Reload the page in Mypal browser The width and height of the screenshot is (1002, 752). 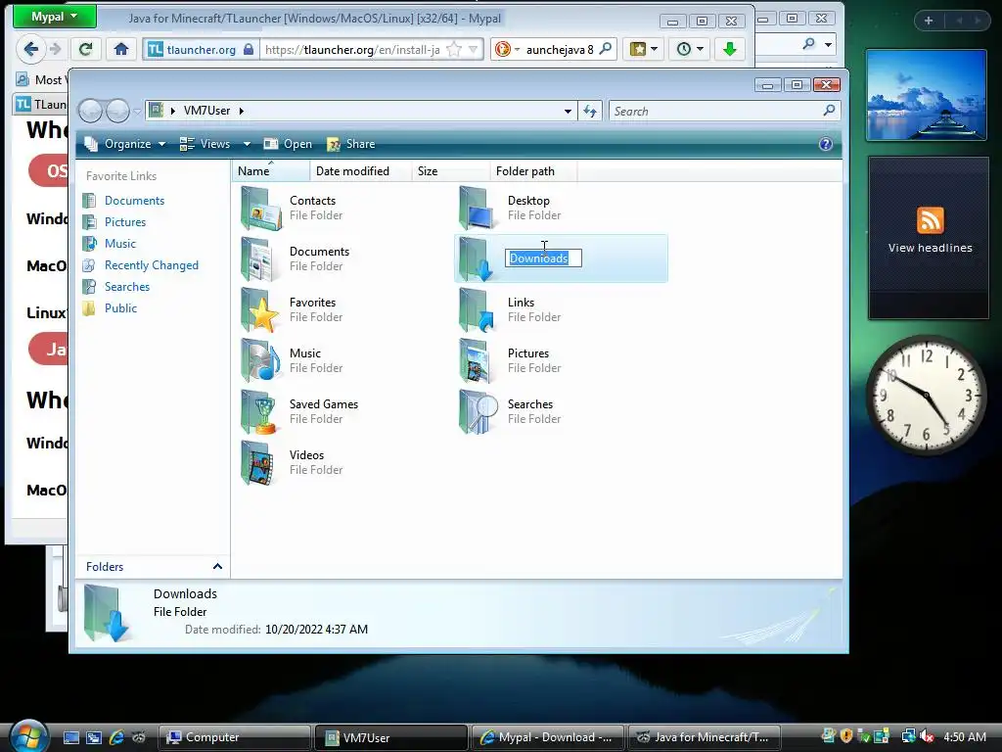click(x=85, y=49)
